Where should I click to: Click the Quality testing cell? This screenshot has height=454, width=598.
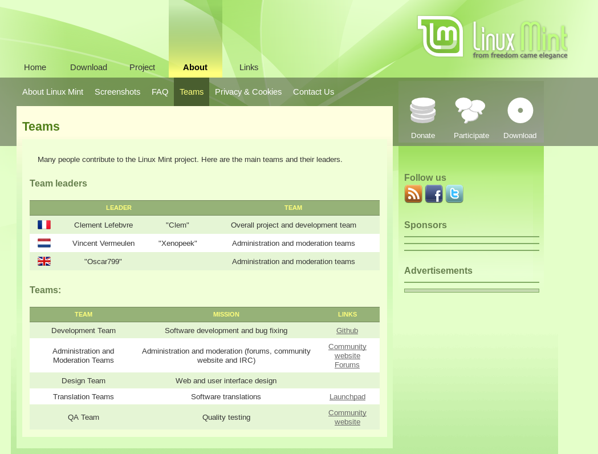tap(226, 417)
